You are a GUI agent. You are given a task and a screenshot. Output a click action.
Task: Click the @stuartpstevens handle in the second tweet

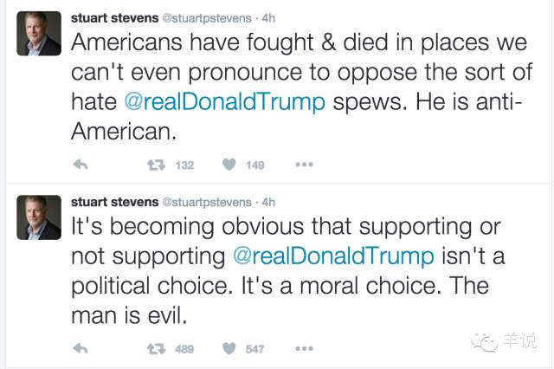(x=206, y=201)
